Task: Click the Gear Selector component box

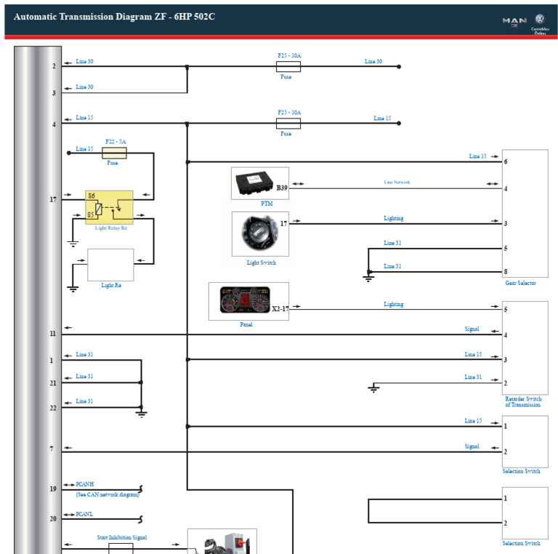Action: (525, 213)
